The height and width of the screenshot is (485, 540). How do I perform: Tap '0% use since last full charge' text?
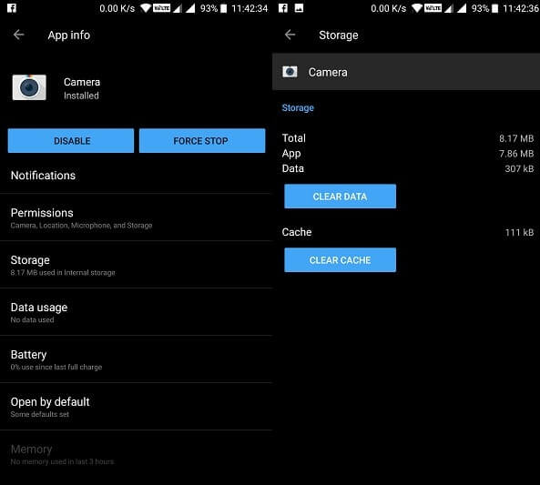click(56, 367)
